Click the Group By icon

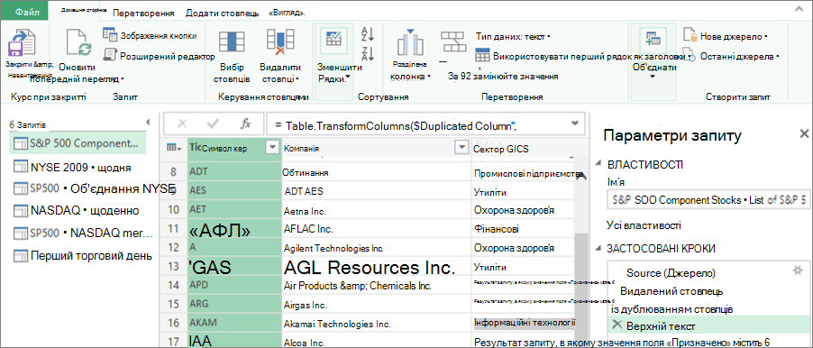click(452, 41)
